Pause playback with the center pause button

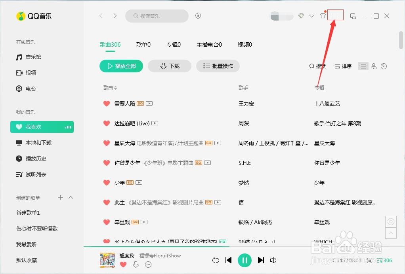[x=245, y=260]
